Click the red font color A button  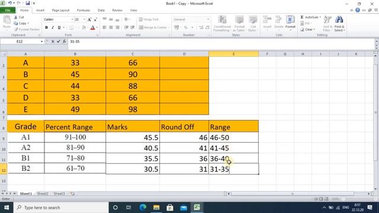92,28
